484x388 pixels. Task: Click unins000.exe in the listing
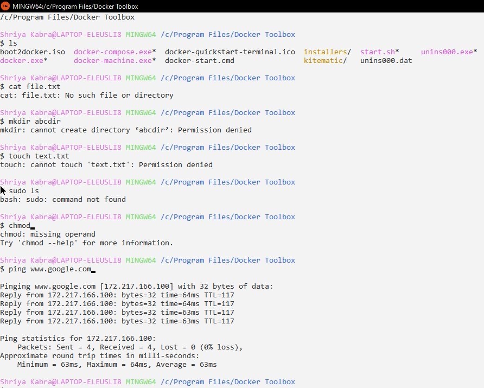[449, 52]
